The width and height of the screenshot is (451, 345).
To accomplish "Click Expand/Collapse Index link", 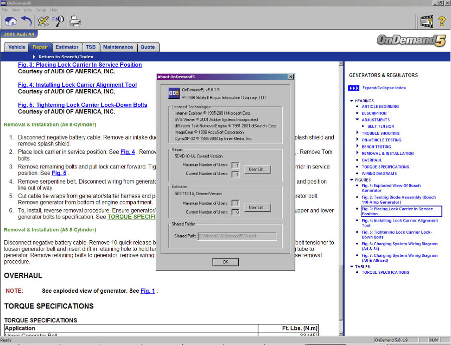I will [384, 88].
